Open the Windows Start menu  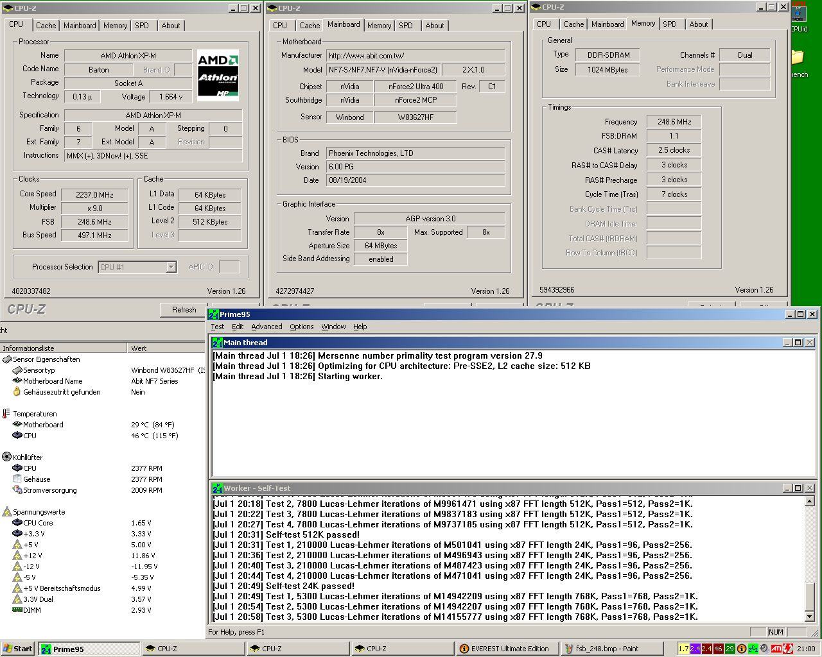click(x=18, y=649)
